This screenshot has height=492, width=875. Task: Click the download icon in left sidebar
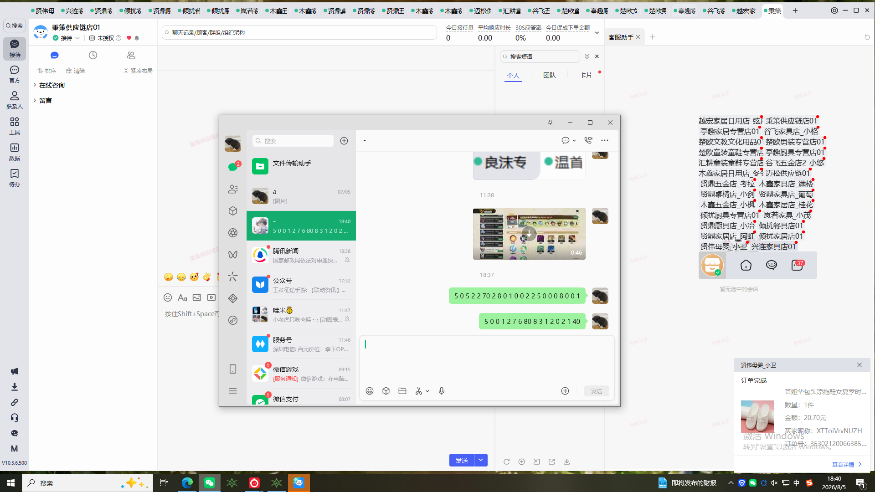15,387
